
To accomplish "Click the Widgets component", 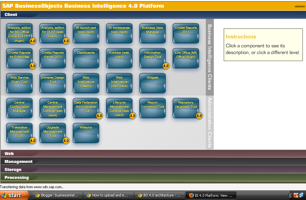I will tap(152, 83).
